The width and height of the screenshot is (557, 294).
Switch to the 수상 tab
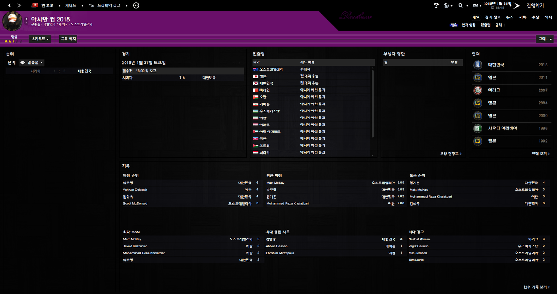click(x=535, y=17)
